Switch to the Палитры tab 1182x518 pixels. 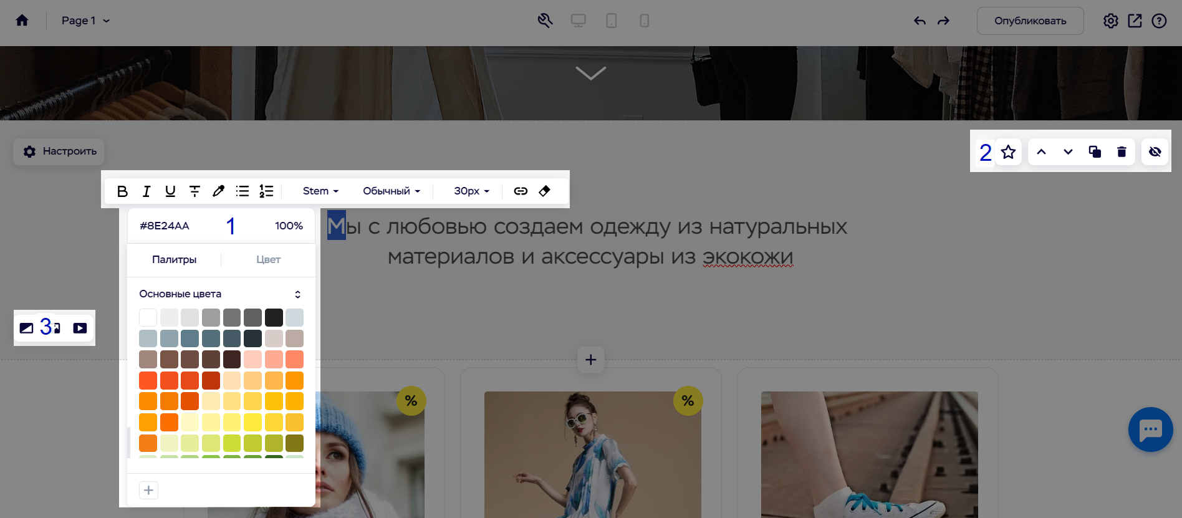pos(174,259)
